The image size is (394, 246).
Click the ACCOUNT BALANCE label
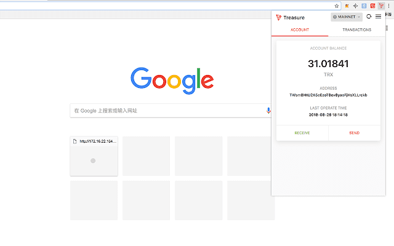(328, 48)
